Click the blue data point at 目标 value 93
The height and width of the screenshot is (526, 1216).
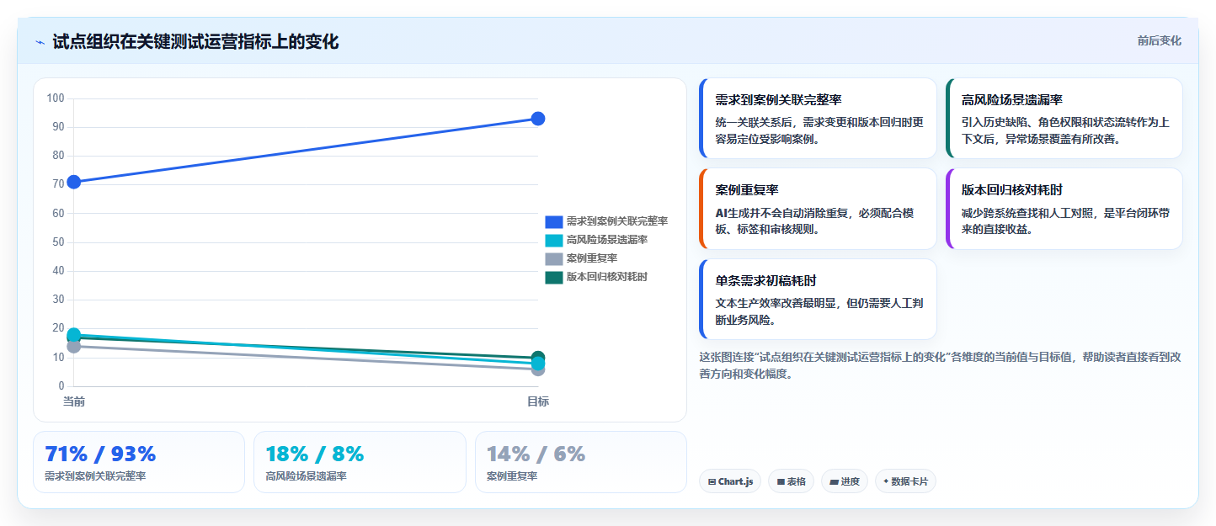pyautogui.click(x=538, y=119)
